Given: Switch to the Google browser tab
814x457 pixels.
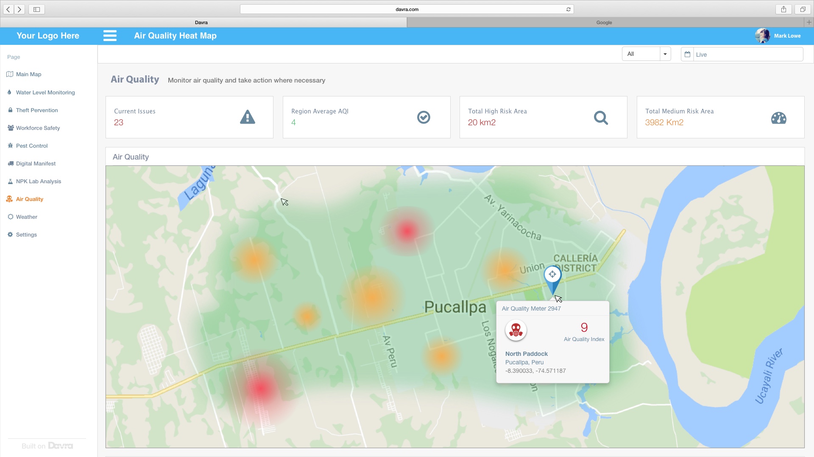Looking at the screenshot, I should pyautogui.click(x=604, y=22).
